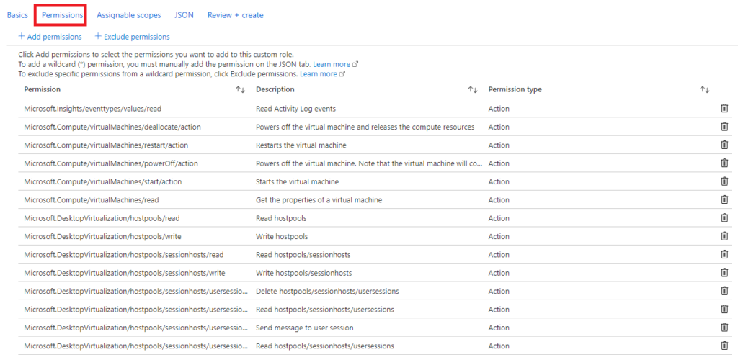Click Microsoft.Compute/virtualMachines/powerOff/action cell
The image size is (738, 360).
[x=111, y=163]
